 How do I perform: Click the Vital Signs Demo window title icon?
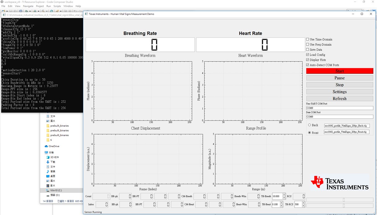(x=86, y=14)
